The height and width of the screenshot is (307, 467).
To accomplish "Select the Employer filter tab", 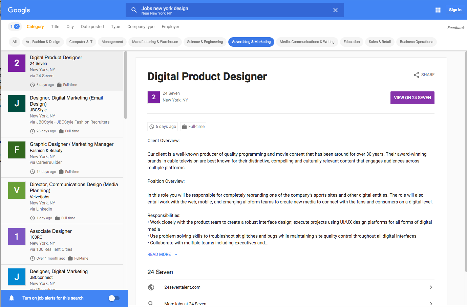I will pyautogui.click(x=170, y=27).
